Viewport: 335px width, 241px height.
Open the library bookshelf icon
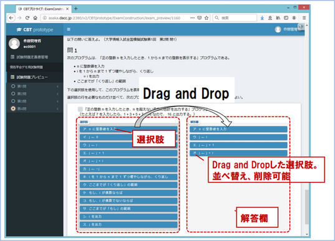tap(278, 18)
